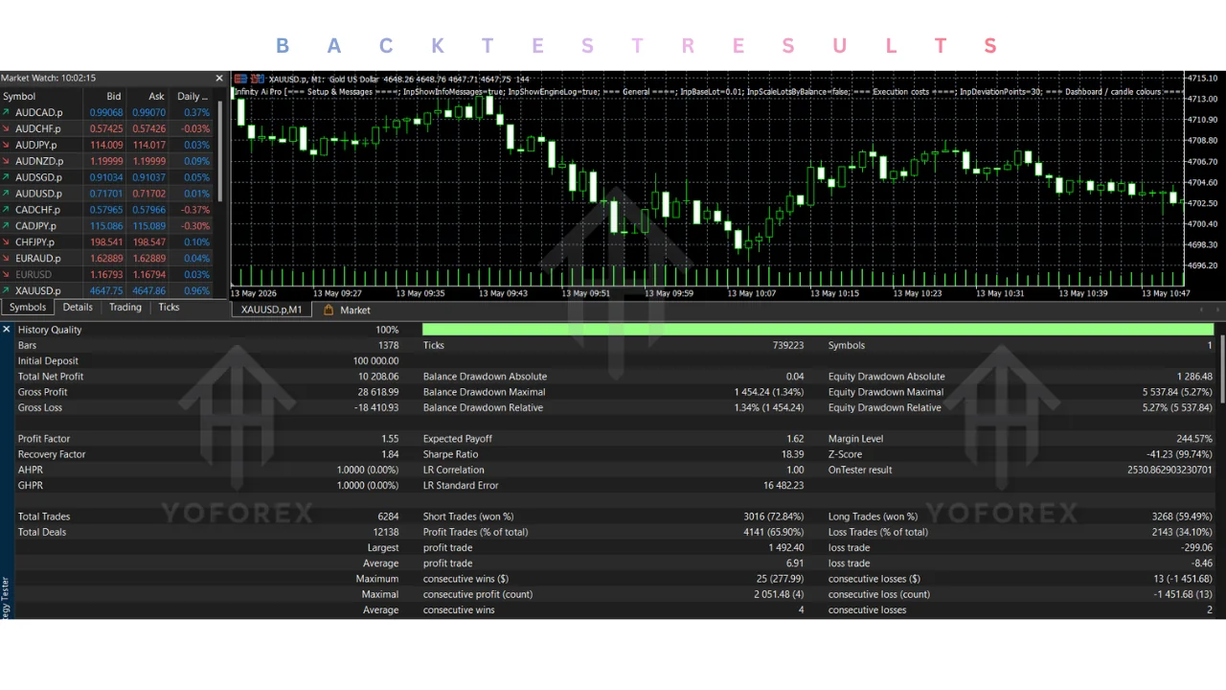Sort by the Daily change column header

point(193,96)
